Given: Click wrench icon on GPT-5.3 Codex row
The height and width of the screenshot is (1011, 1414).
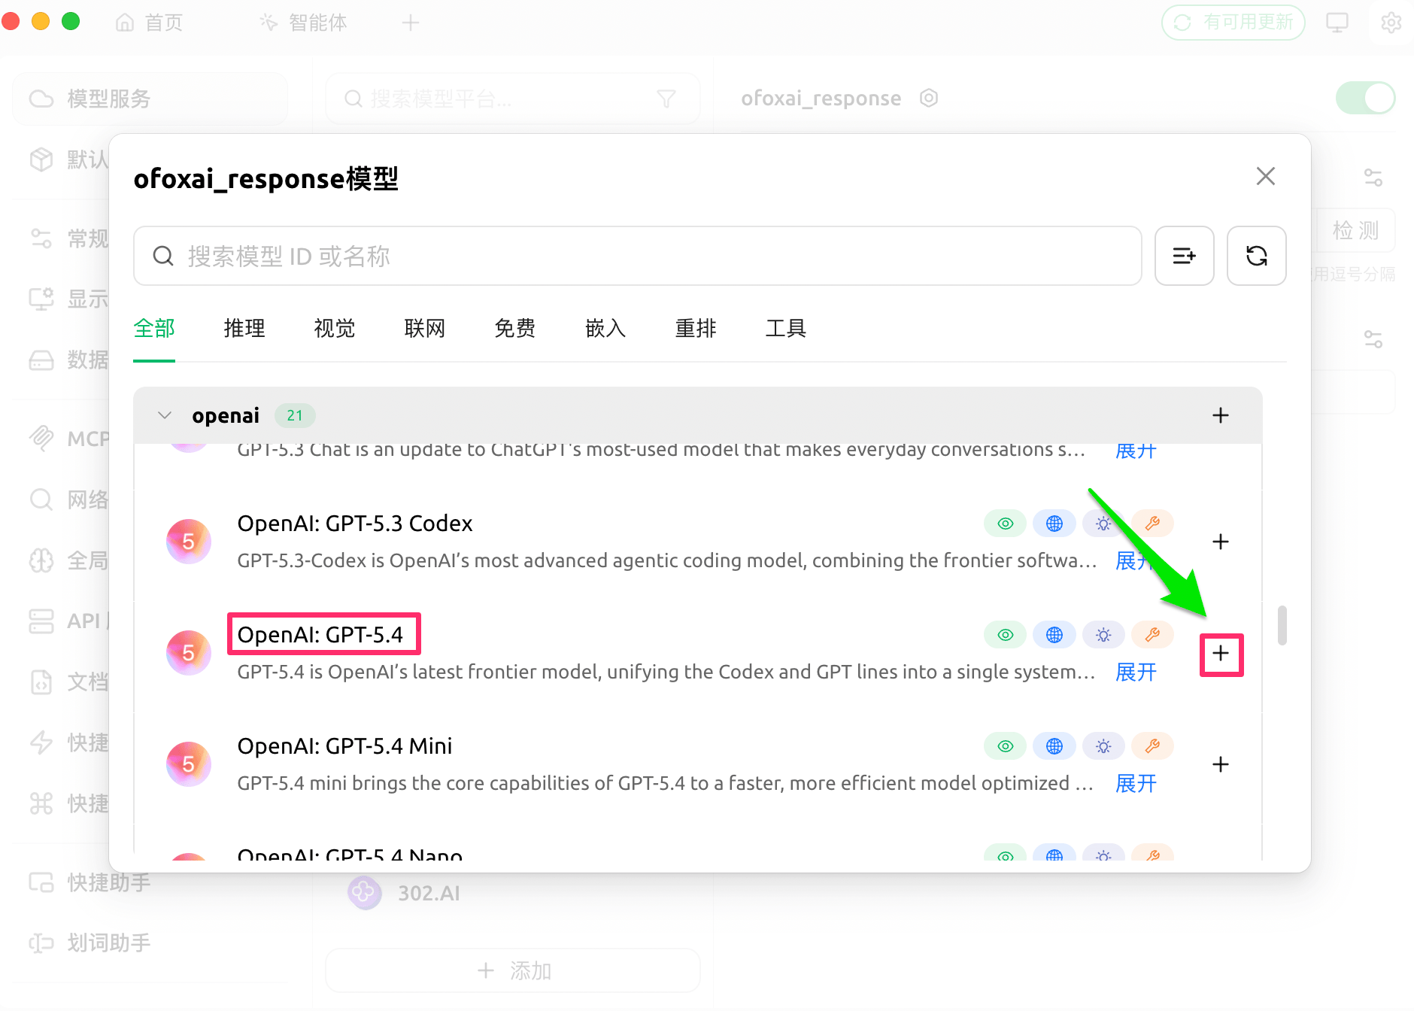Looking at the screenshot, I should pos(1152,524).
